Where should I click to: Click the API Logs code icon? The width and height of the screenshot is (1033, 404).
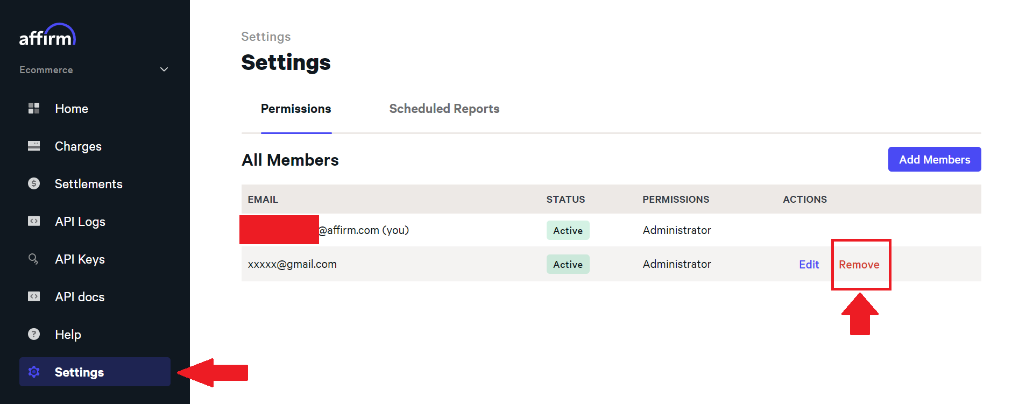[34, 221]
